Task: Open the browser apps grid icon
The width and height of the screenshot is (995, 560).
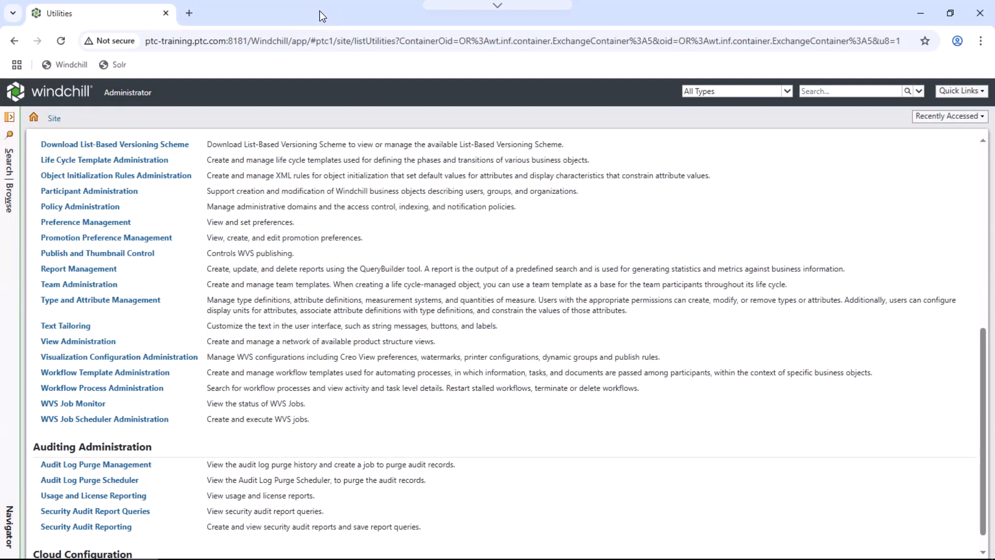Action: (17, 65)
